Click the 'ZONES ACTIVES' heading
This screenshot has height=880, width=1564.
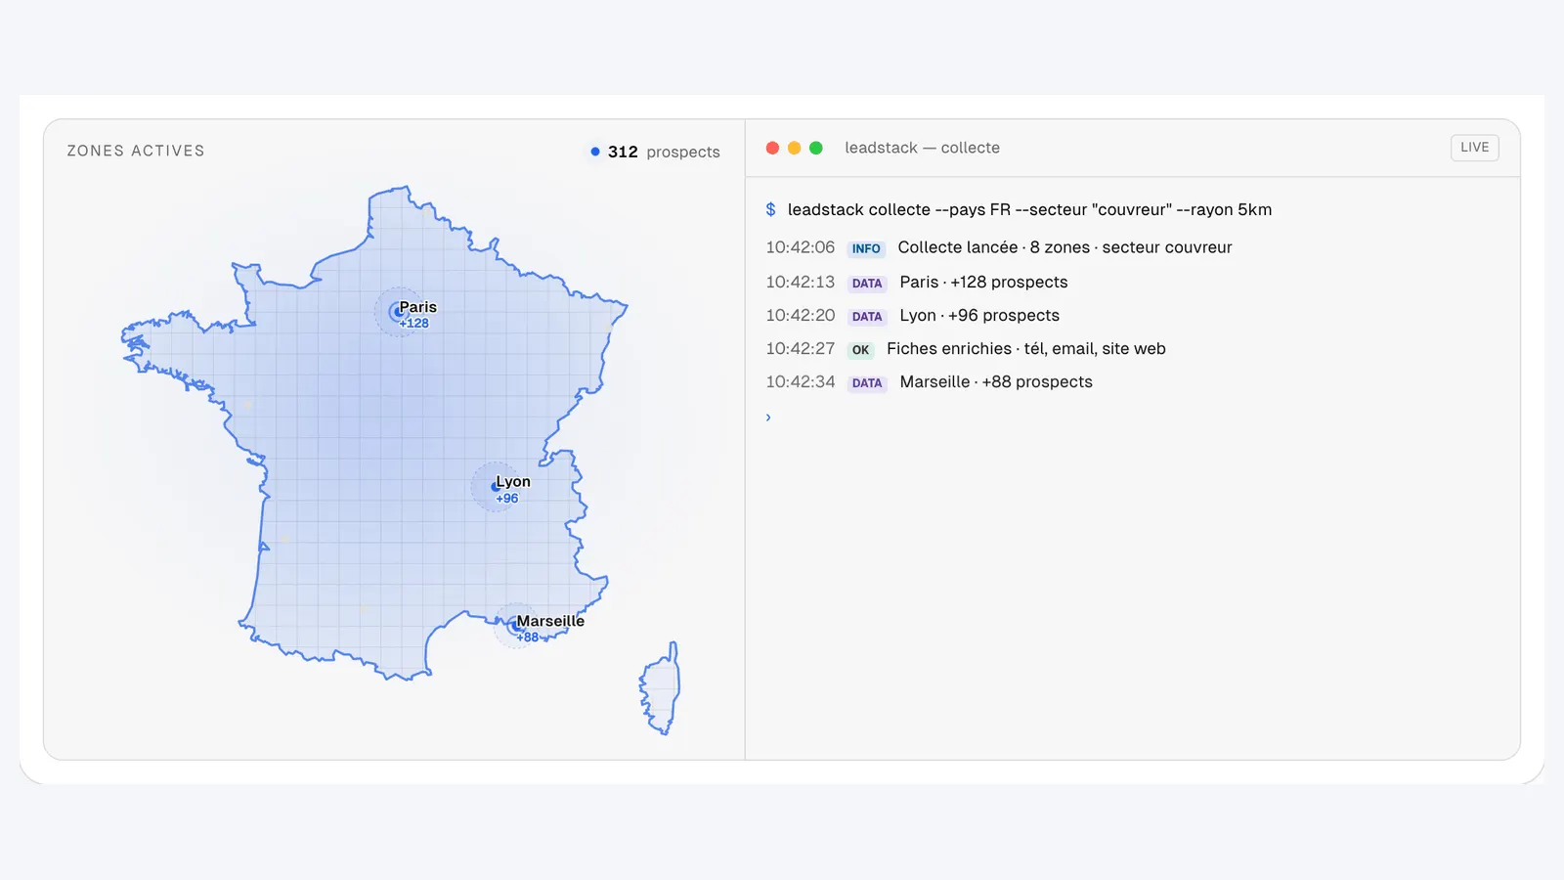coord(136,151)
